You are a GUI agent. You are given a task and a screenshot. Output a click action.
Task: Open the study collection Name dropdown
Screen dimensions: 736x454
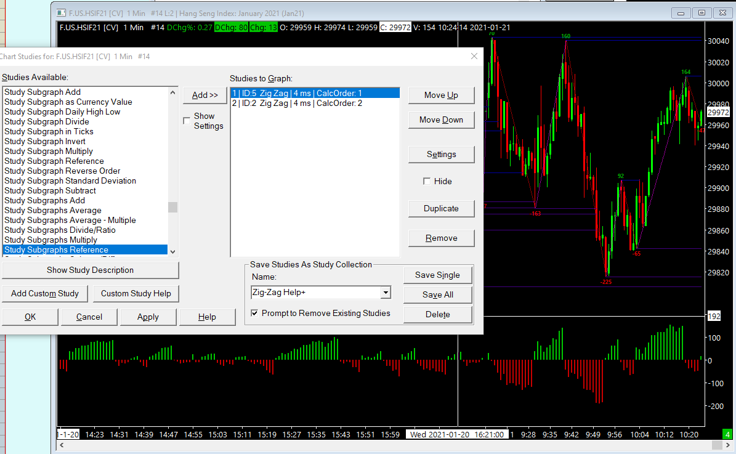386,293
